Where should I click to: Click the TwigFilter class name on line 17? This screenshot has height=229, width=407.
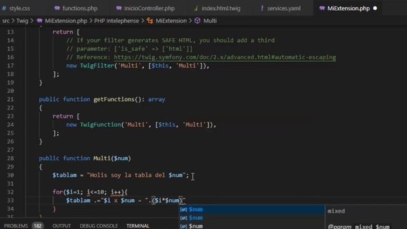[x=97, y=66]
